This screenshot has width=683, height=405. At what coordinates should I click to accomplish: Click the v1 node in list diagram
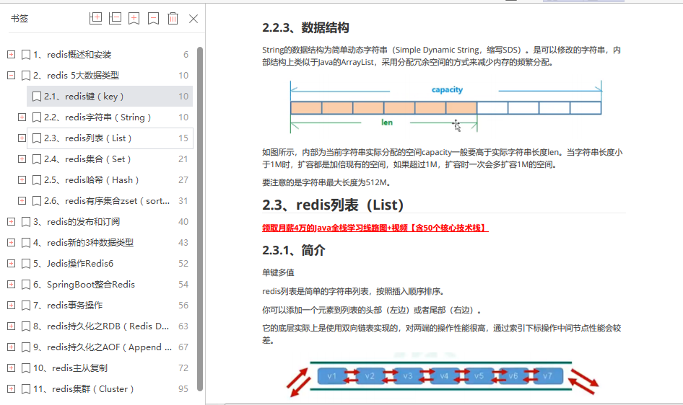pyautogui.click(x=332, y=376)
